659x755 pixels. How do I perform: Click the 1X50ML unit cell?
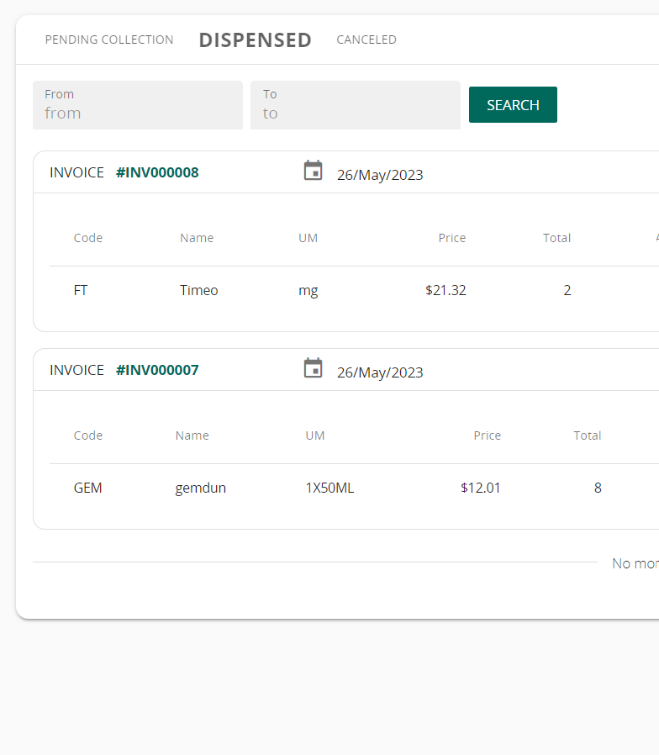point(329,488)
